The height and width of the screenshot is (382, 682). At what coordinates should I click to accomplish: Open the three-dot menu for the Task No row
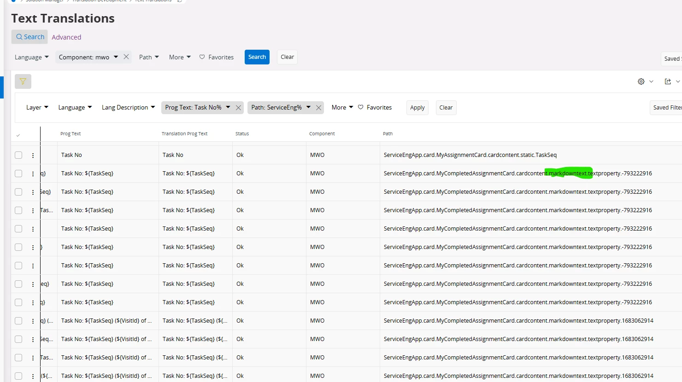pos(33,156)
